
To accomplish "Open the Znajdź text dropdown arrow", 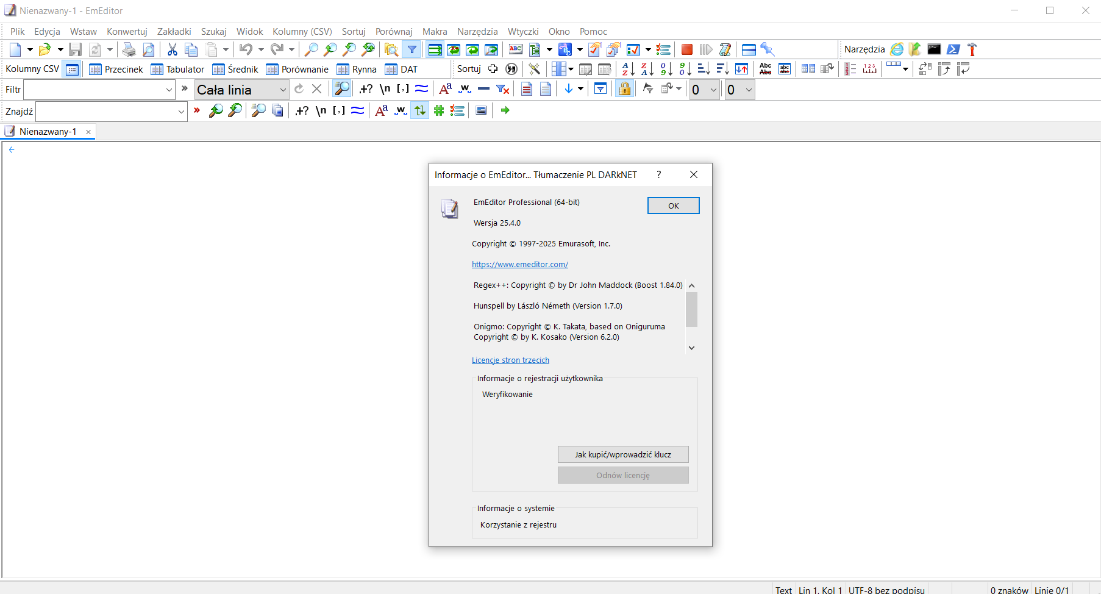I will click(x=181, y=112).
